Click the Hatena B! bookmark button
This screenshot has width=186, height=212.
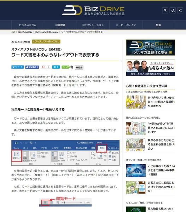[56, 67]
